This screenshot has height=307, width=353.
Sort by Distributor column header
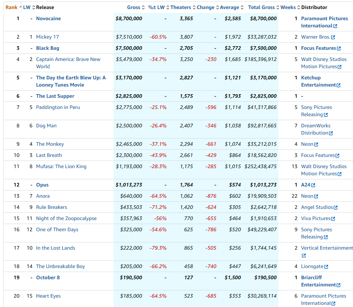[314, 7]
